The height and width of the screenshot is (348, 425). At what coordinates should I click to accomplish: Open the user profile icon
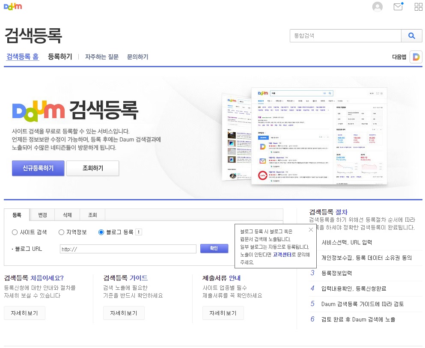(x=377, y=6)
